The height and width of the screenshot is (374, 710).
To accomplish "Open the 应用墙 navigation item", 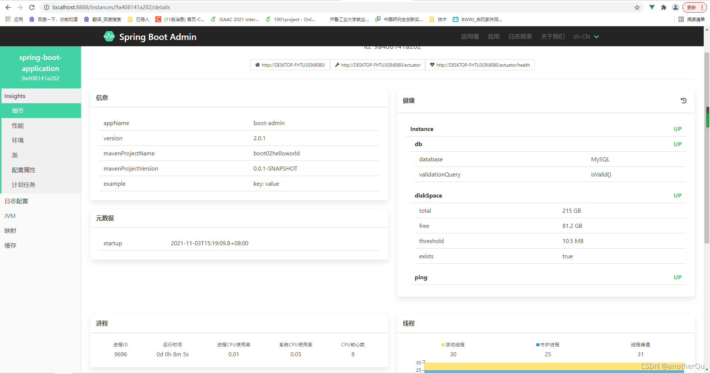I will [x=470, y=36].
